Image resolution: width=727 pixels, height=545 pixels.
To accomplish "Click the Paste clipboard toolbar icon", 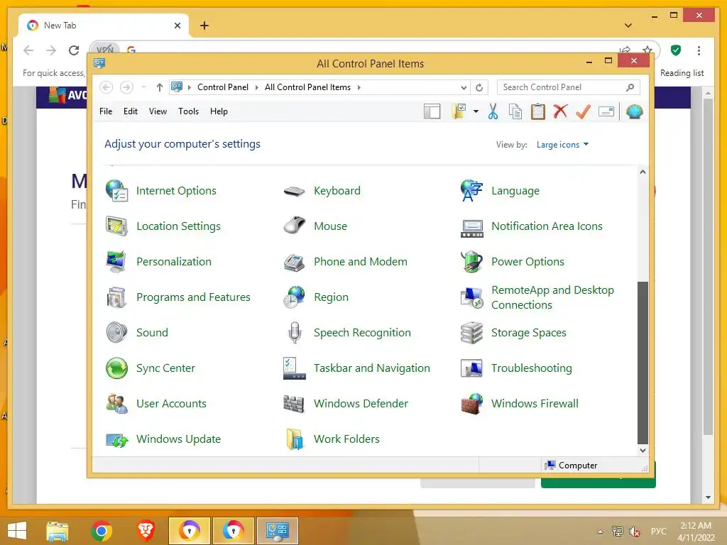I will [x=538, y=111].
